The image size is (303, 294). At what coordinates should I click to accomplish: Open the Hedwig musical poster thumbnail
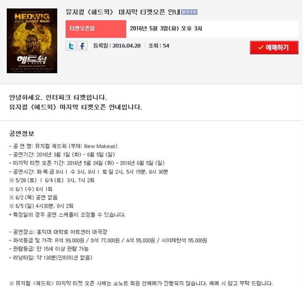click(32, 41)
